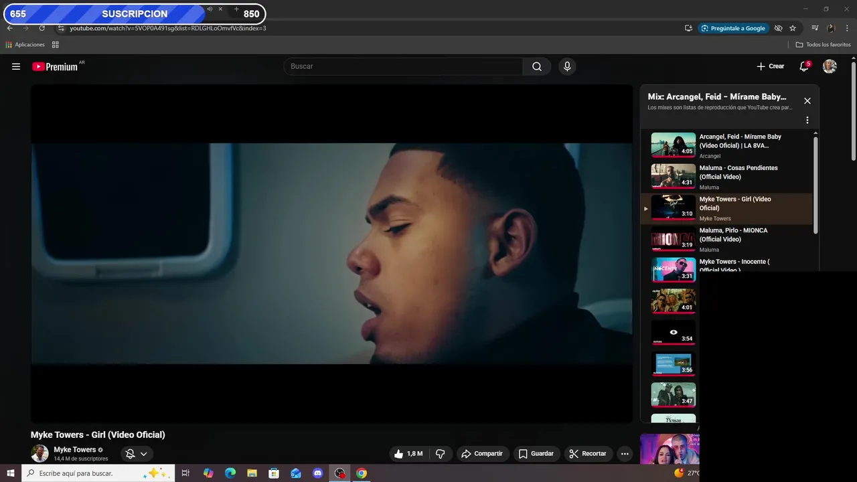The width and height of the screenshot is (857, 482).
Task: Close the Mix playlist panel
Action: click(807, 101)
